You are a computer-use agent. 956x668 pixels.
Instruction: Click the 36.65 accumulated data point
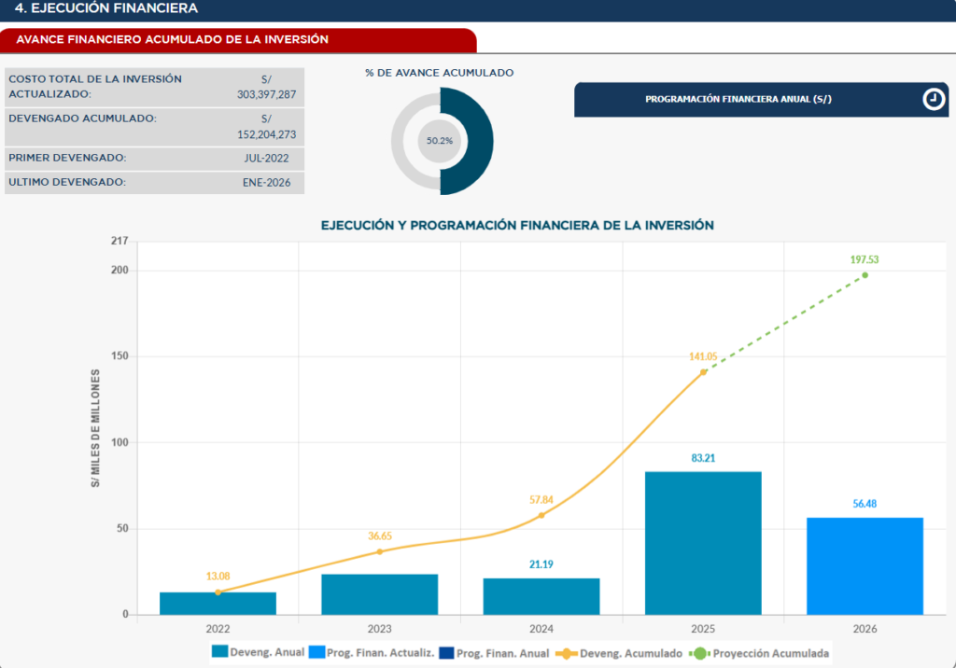(380, 551)
